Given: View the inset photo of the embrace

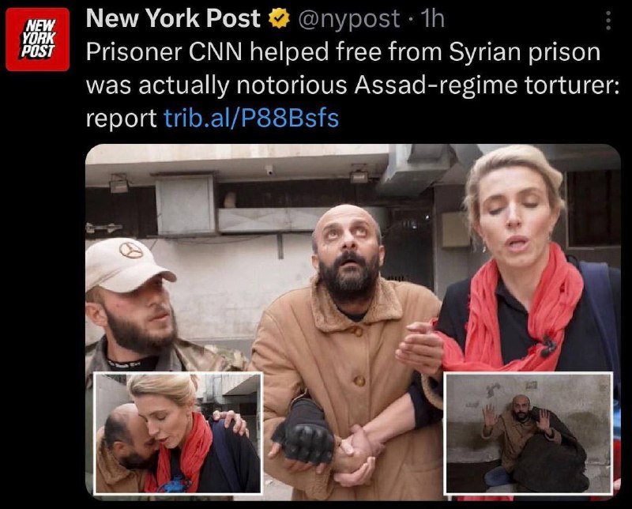Looking at the screenshot, I should click(x=178, y=433).
